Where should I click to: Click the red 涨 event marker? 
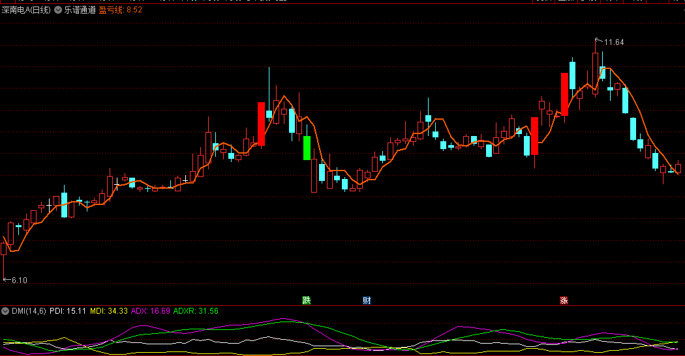(564, 300)
